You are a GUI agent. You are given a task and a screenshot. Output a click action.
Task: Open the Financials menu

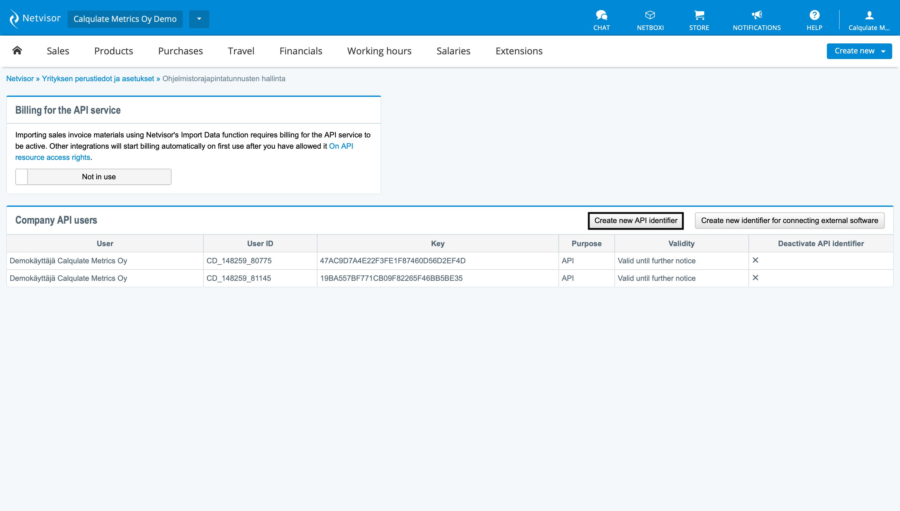pyautogui.click(x=300, y=51)
